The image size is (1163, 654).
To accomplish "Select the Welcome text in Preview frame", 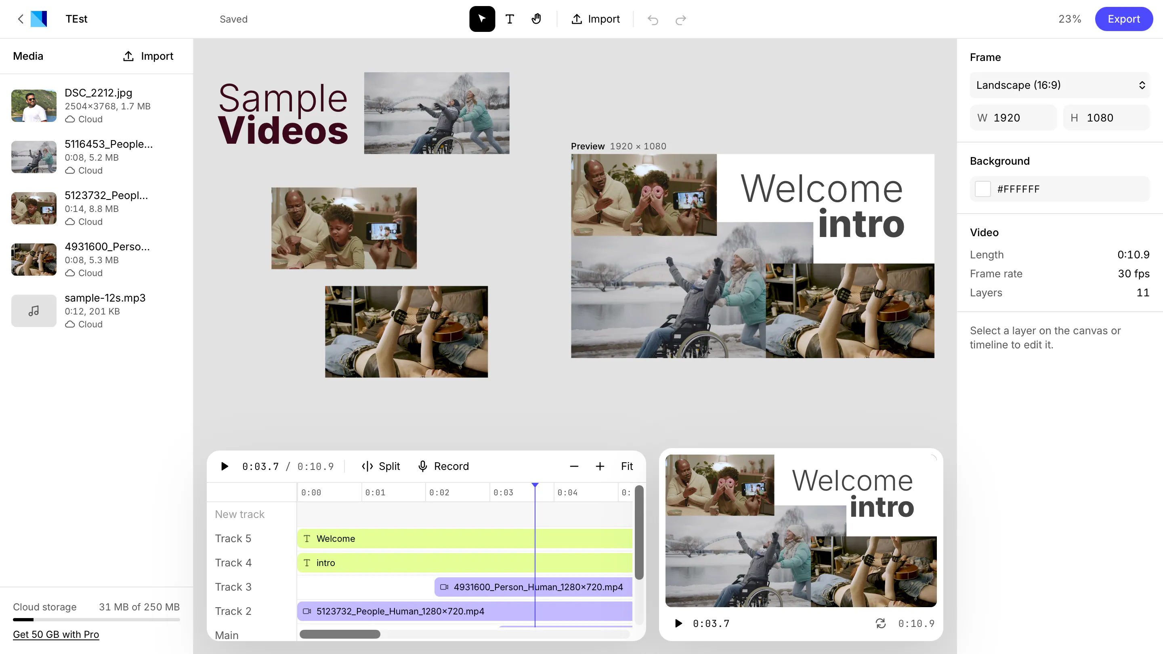I will [x=822, y=188].
